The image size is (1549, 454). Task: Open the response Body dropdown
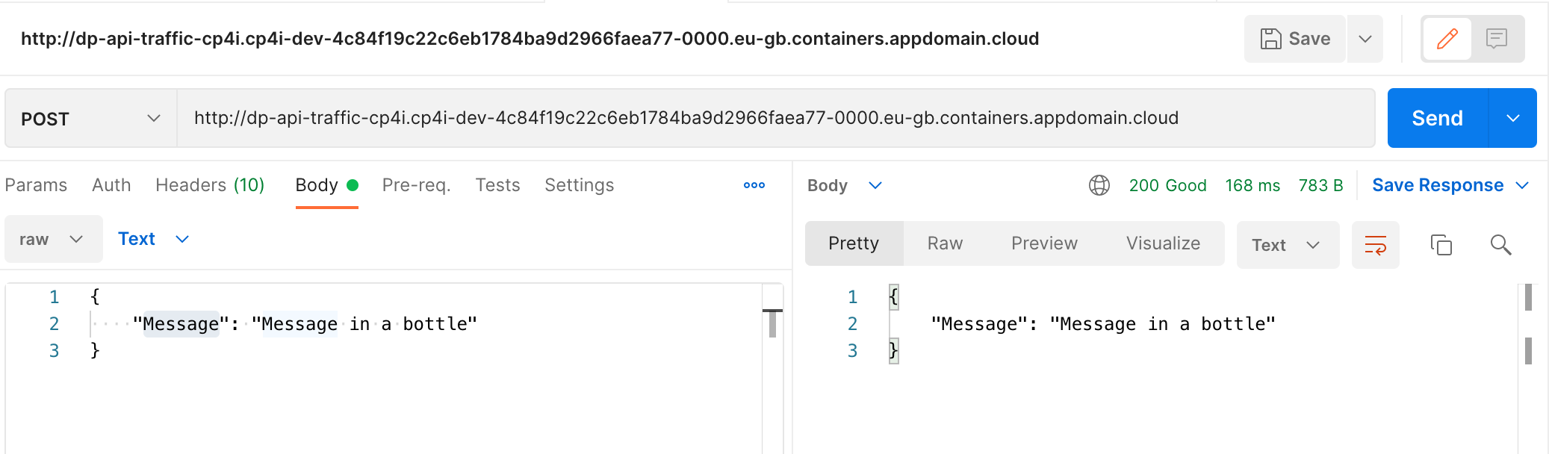845,185
